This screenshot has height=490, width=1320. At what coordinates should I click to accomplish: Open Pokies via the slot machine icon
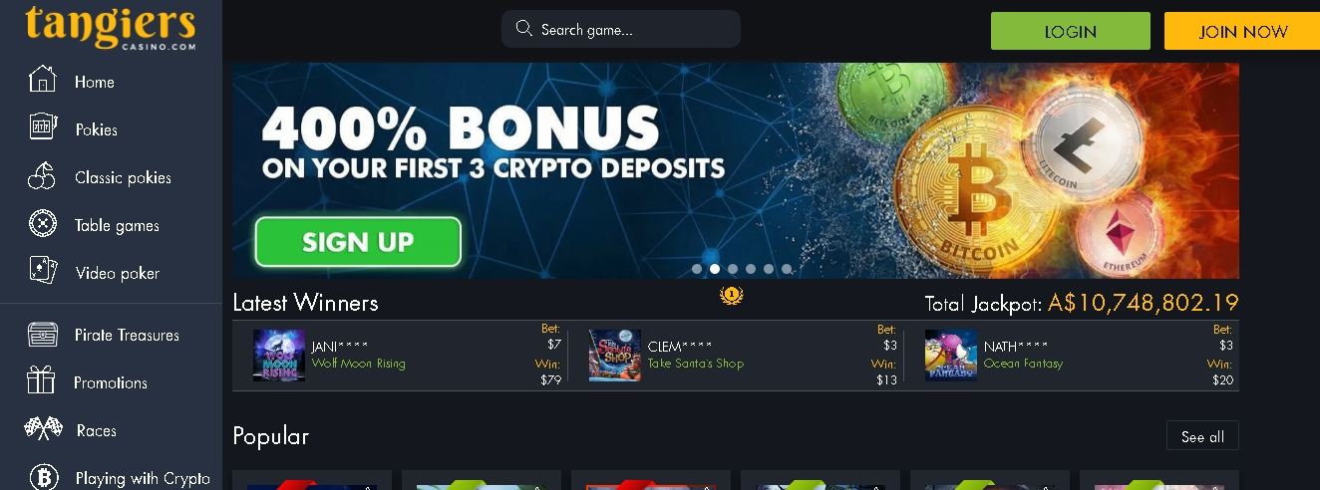(x=43, y=128)
